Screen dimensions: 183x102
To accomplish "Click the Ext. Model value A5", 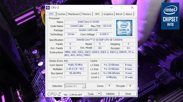I will 100,48.
